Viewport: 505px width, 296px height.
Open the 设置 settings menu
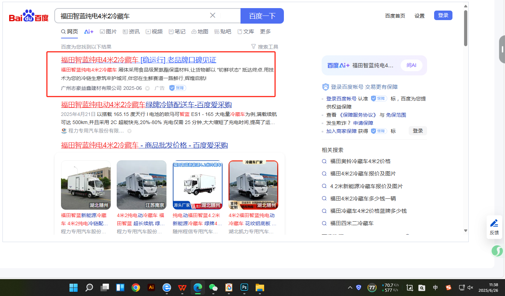point(420,16)
